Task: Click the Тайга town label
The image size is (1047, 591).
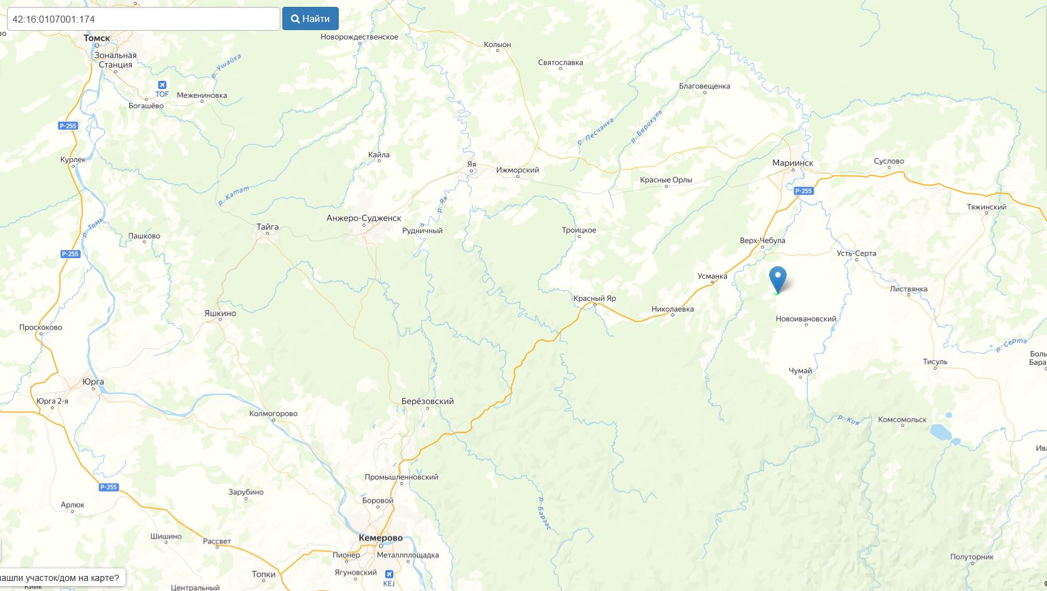Action: pyautogui.click(x=268, y=227)
